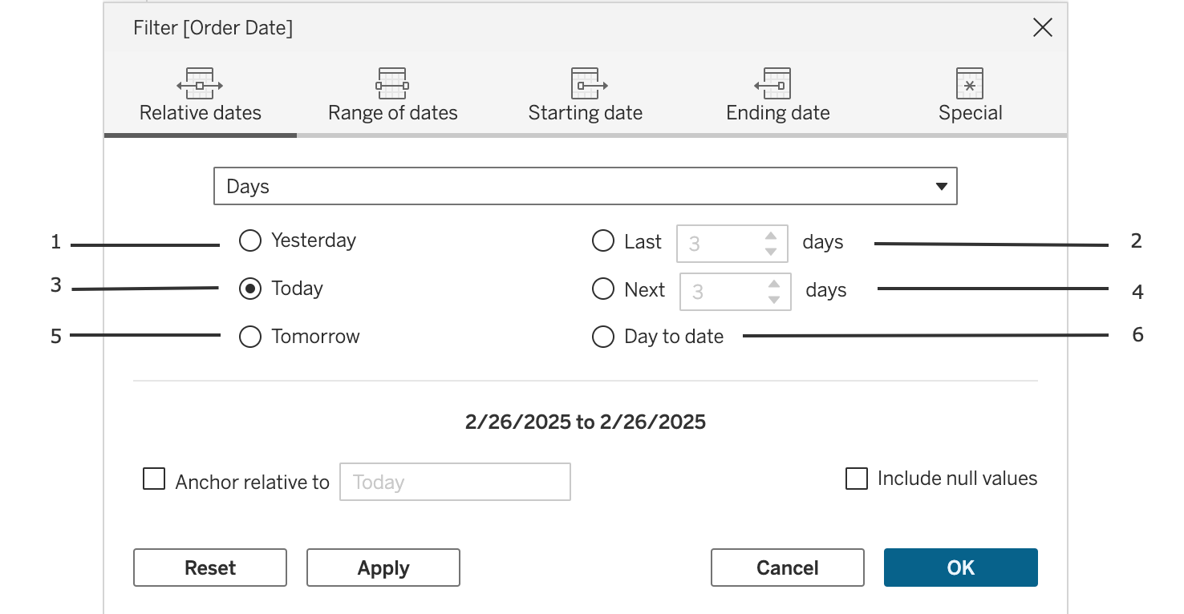Choose the Next N days radio button

(x=603, y=289)
